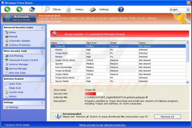The width and height of the screenshot is (192, 128).
Task: Close the Windows Prime Shield window
Action: pos(189,3)
